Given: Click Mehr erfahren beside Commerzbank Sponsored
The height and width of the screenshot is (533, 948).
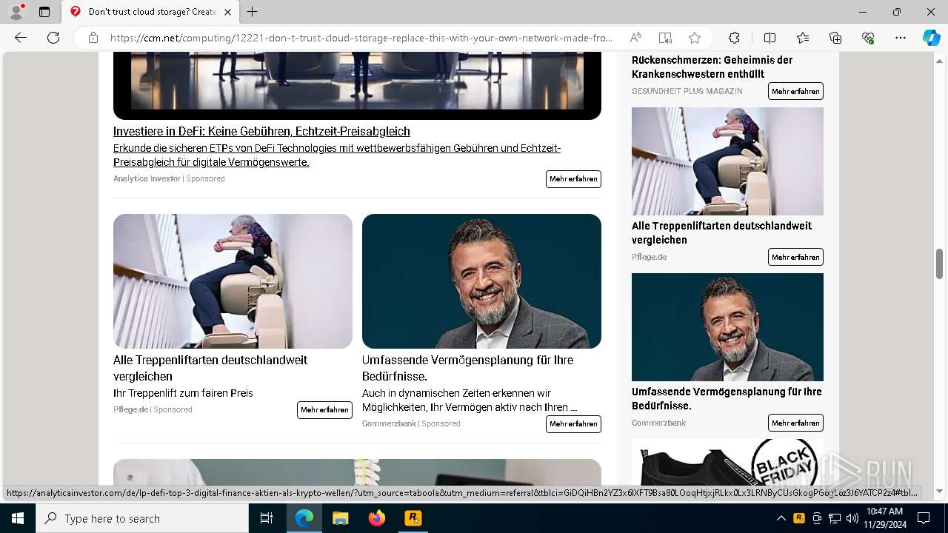Looking at the screenshot, I should 573,424.
